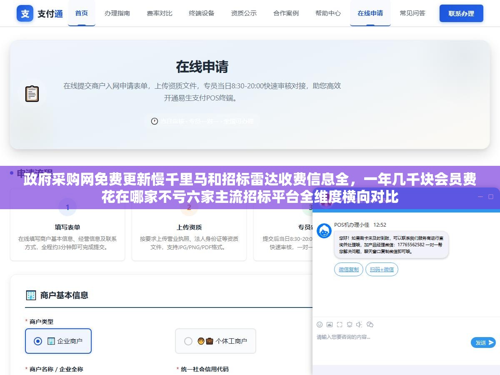Select the 个体工商户 merchant type
500x375 pixels.
[x=215, y=341]
